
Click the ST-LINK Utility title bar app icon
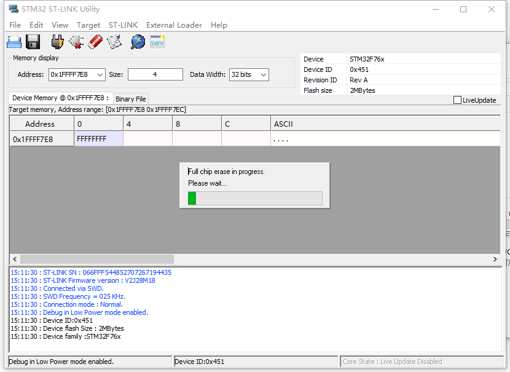(x=14, y=9)
